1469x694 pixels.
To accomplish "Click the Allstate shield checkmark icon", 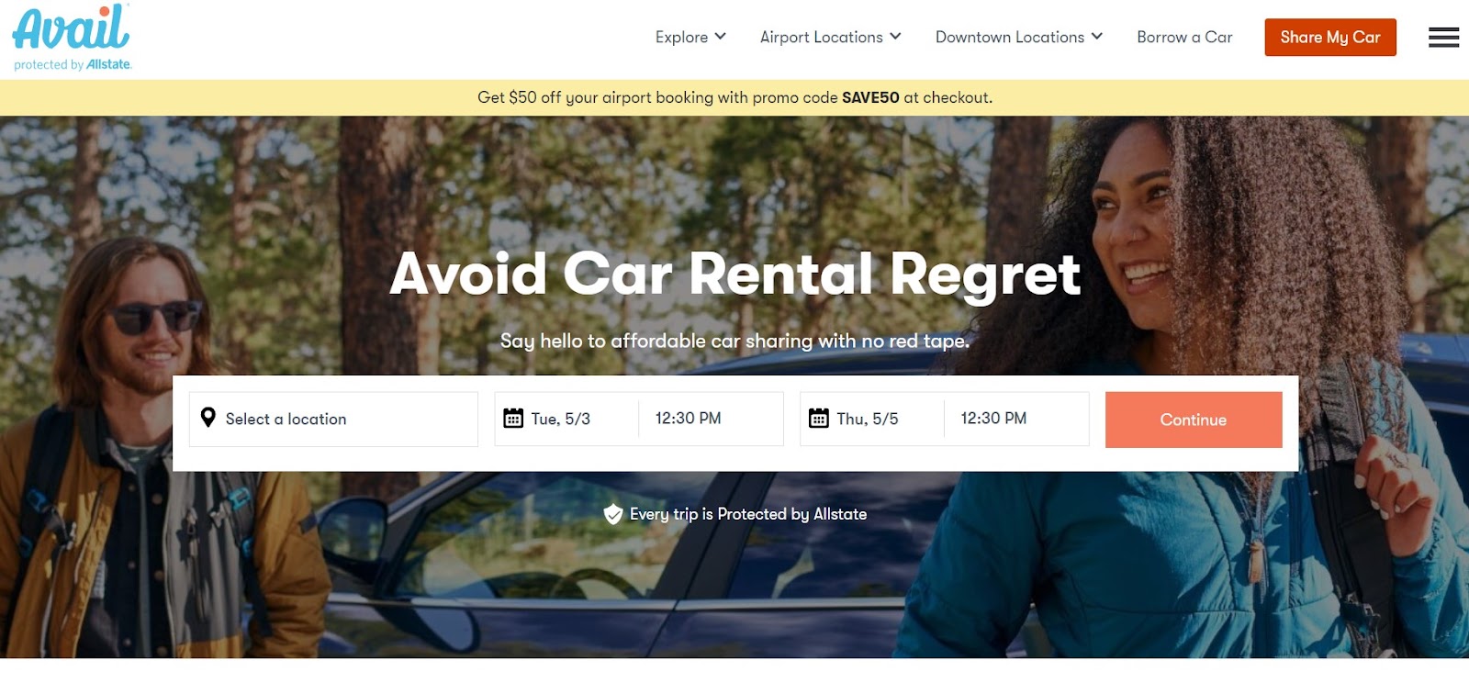I will (x=613, y=514).
